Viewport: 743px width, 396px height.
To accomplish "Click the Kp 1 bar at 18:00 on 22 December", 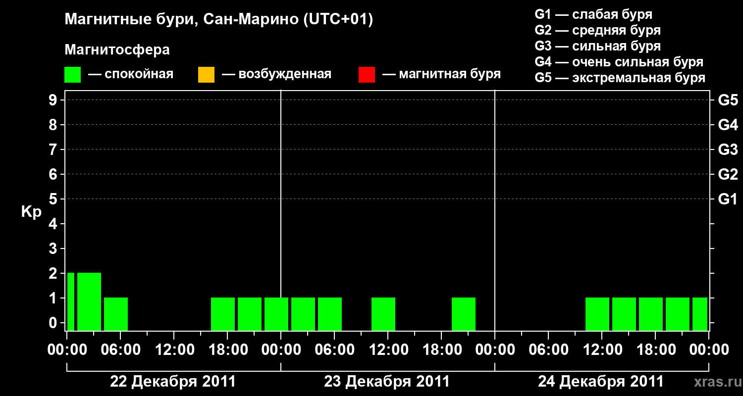I will tap(223, 314).
